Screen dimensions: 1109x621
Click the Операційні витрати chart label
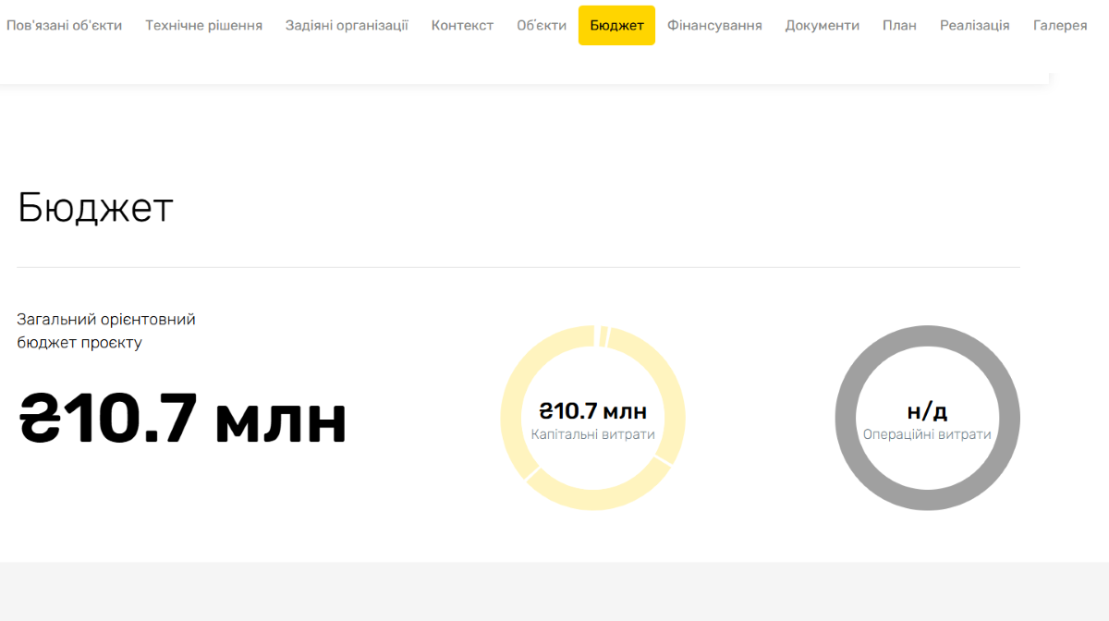pos(927,434)
